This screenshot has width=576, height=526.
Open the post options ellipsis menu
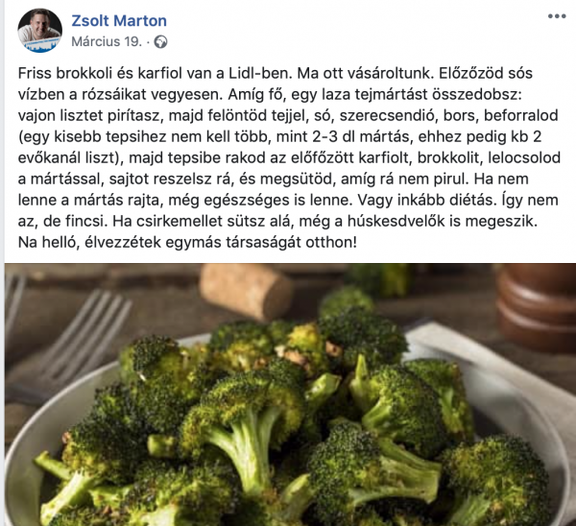[x=557, y=16]
